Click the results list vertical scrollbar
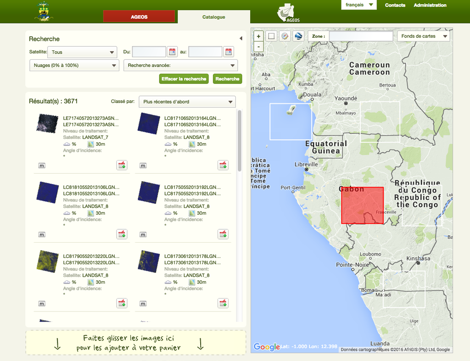 (x=240, y=141)
